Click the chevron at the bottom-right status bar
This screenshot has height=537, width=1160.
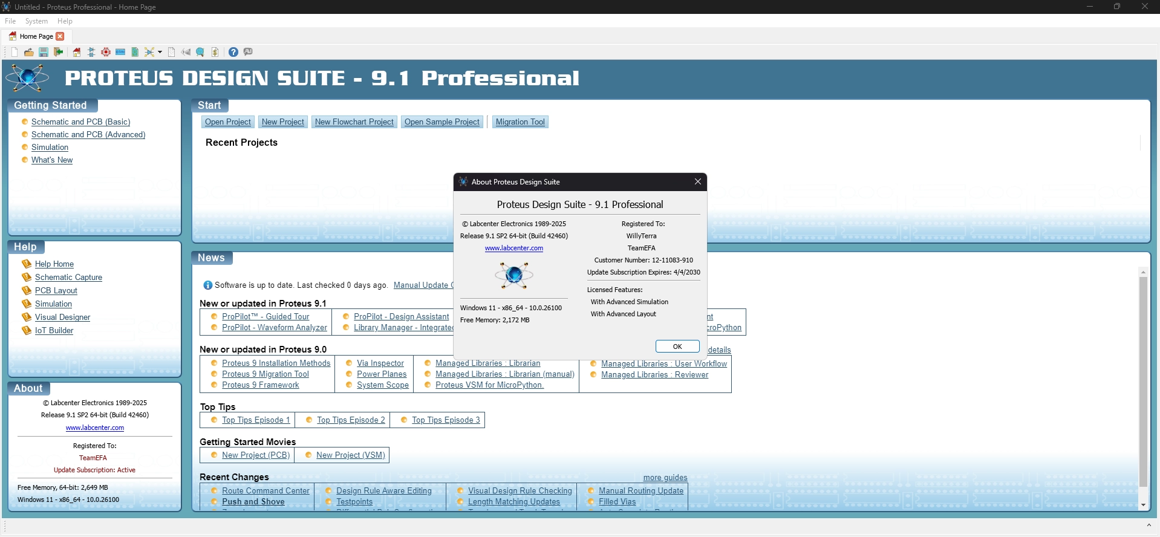(1149, 525)
